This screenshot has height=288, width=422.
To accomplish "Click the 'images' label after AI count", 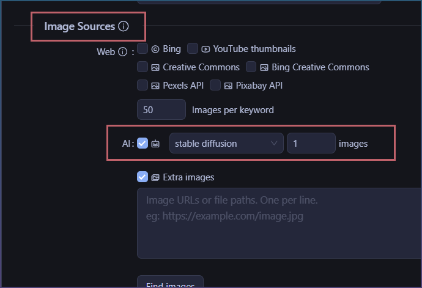I will point(353,144).
